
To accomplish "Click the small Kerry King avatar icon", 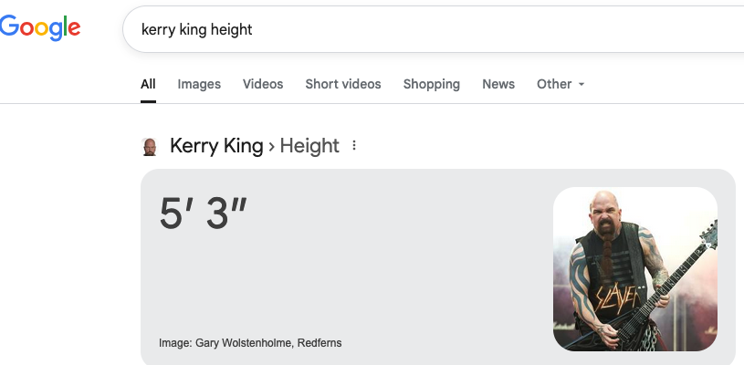I will pos(150,147).
